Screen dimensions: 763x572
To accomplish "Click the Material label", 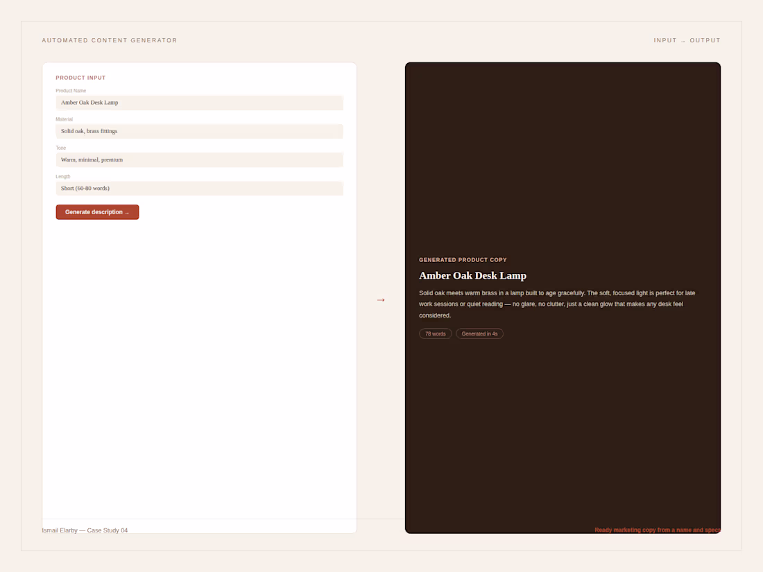I will [x=65, y=119].
